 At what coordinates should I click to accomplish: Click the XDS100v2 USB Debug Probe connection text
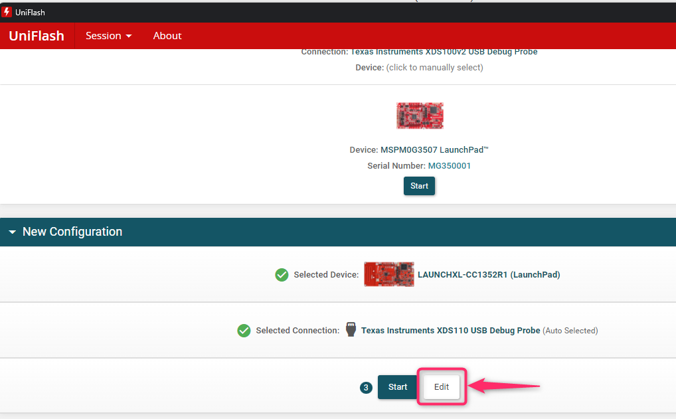click(444, 52)
